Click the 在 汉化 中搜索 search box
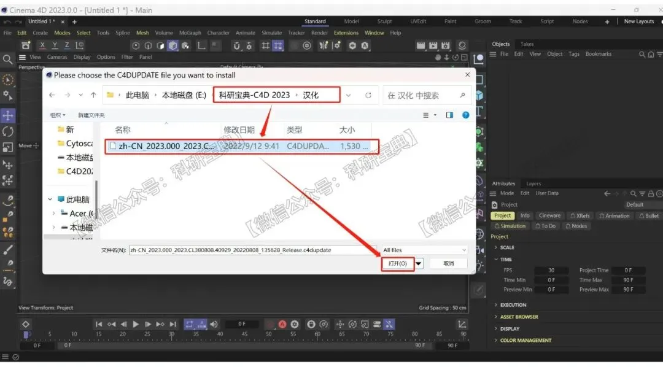The image size is (663, 367). coord(426,96)
